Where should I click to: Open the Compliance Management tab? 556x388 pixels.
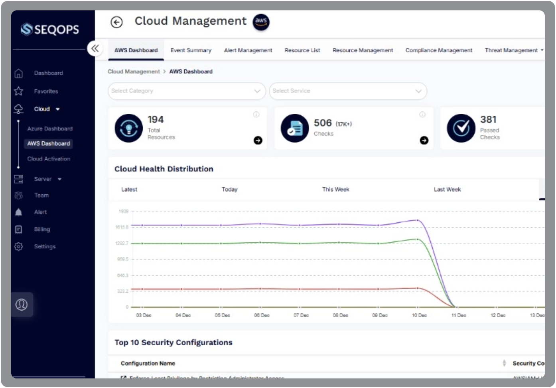click(439, 50)
